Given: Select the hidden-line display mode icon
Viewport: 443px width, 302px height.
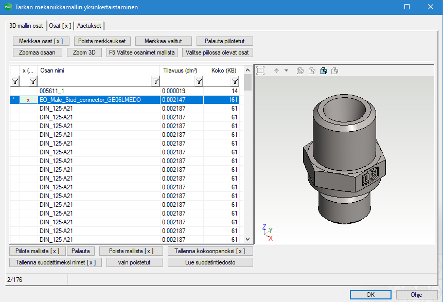Looking at the screenshot, I should 312,70.
